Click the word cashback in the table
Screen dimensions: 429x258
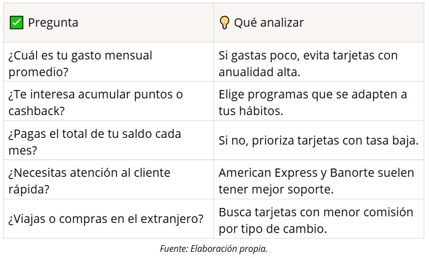tap(36, 111)
